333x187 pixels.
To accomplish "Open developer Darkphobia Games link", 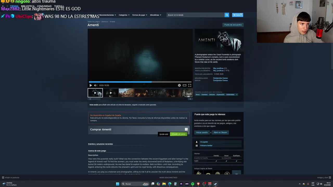I will coord(220,78).
